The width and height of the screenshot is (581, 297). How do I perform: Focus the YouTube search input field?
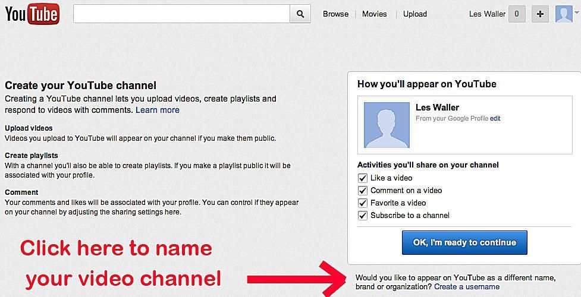[181, 14]
